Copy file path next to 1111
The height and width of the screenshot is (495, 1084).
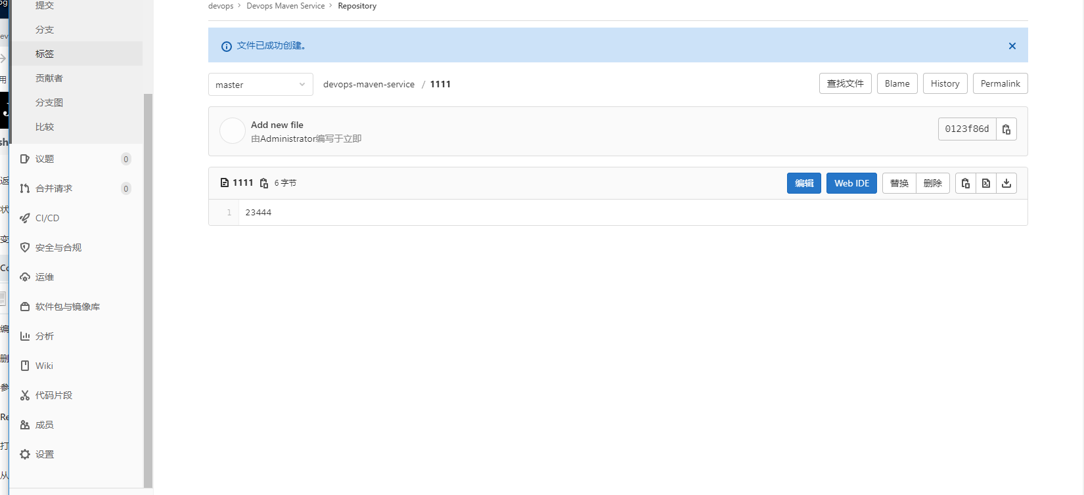264,183
